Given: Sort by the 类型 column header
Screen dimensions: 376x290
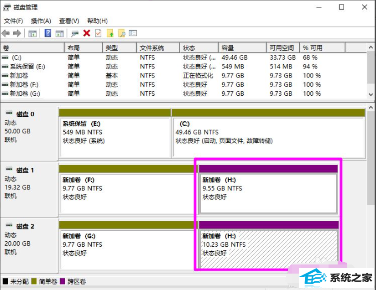Looking at the screenshot, I should 120,48.
